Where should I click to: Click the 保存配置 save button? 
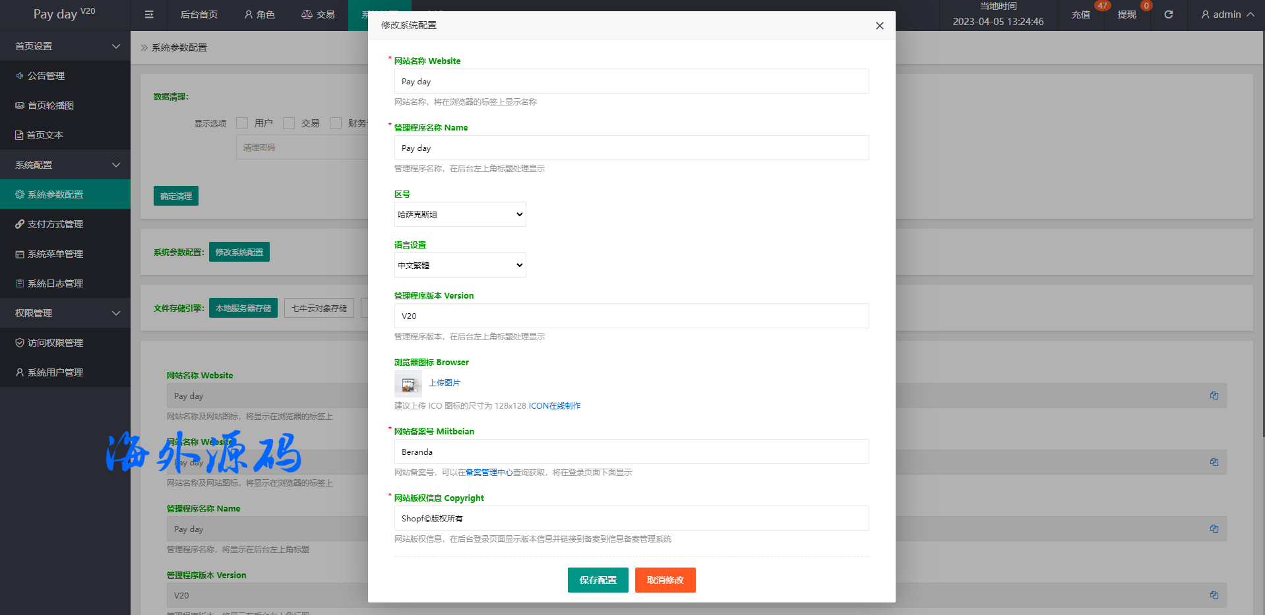click(x=598, y=580)
